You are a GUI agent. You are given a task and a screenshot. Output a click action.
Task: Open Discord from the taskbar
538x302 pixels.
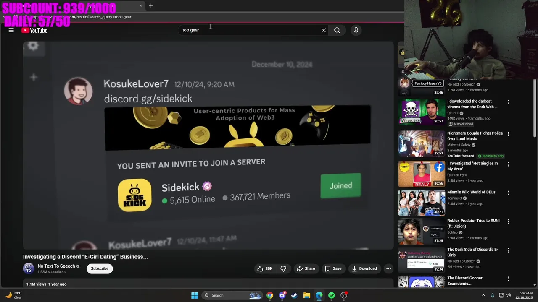pos(282,295)
